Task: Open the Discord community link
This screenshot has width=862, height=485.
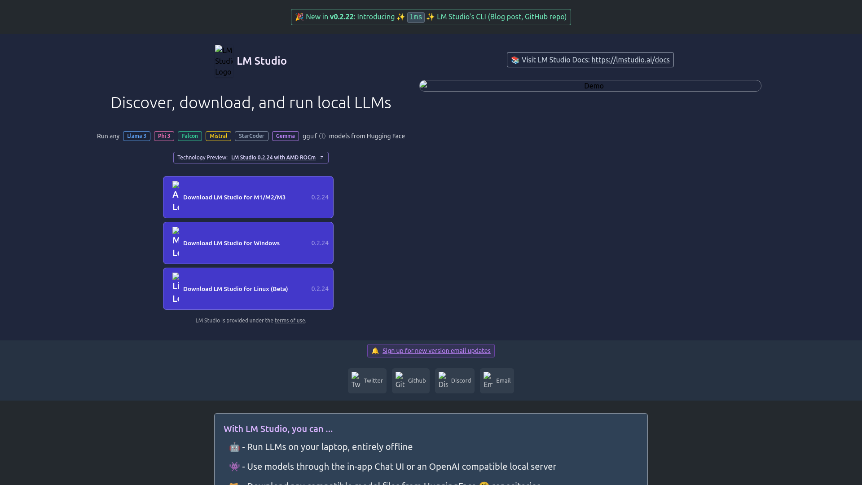Action: click(454, 381)
